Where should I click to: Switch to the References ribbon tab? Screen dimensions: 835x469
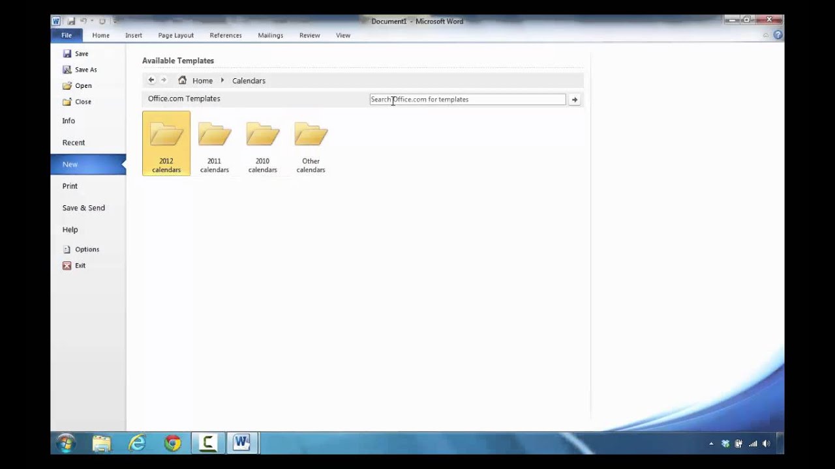226,35
